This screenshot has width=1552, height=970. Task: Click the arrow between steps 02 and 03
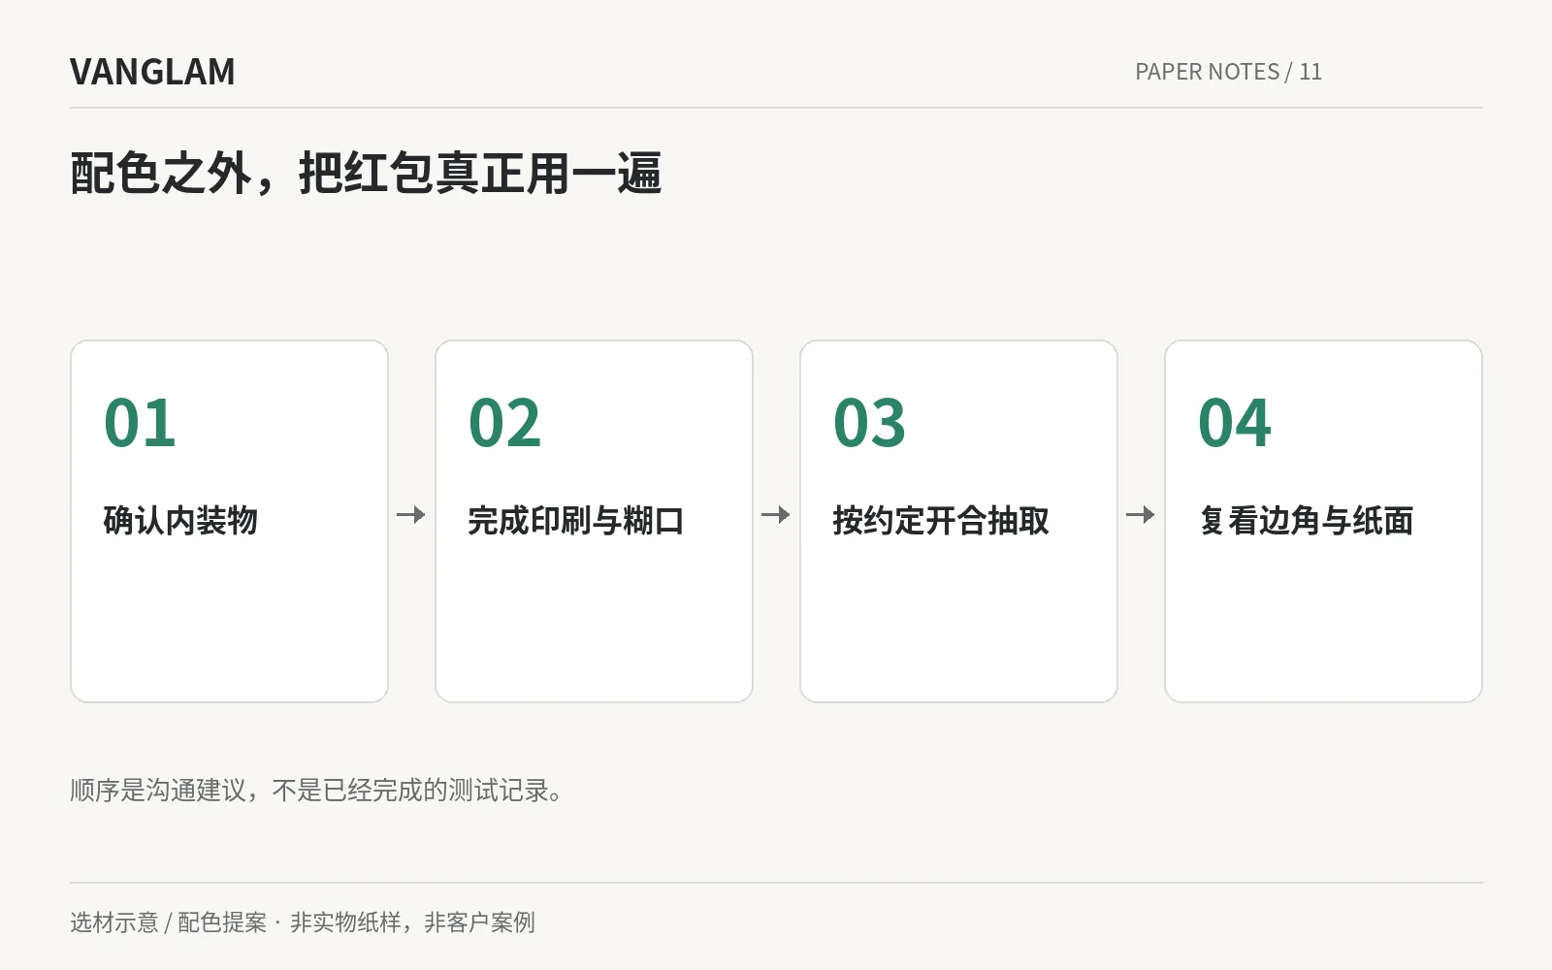(776, 515)
